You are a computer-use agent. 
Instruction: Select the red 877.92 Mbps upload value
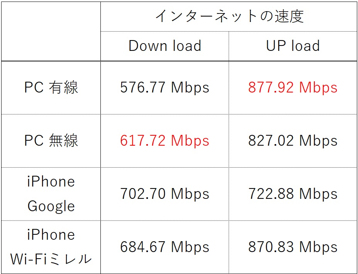click(x=293, y=87)
